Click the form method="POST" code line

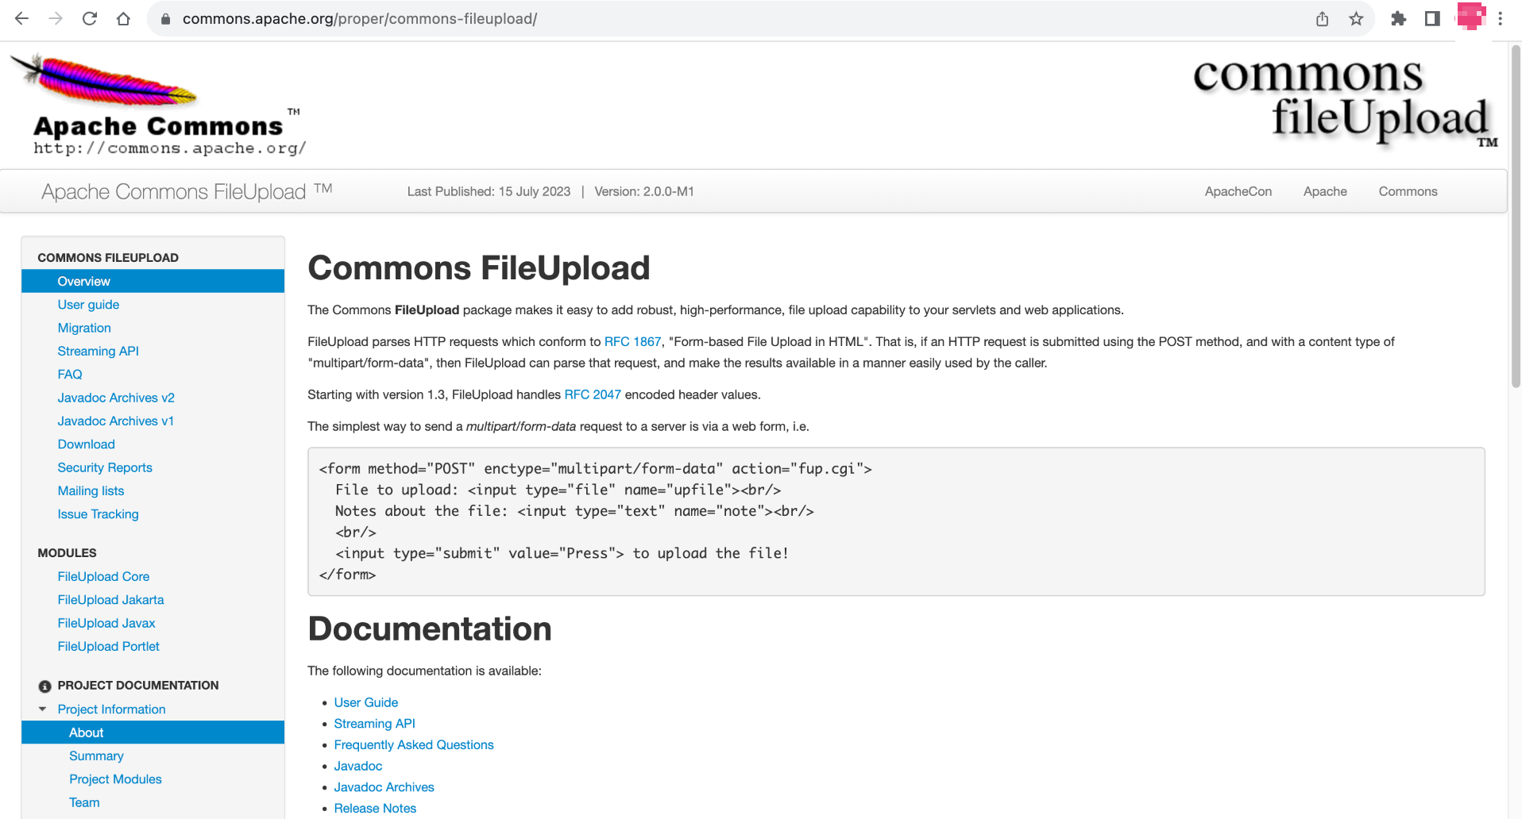point(595,469)
